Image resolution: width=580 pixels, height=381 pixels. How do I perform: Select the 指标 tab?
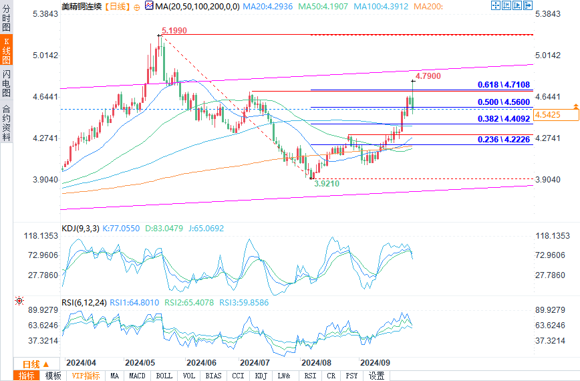[x=27, y=376]
